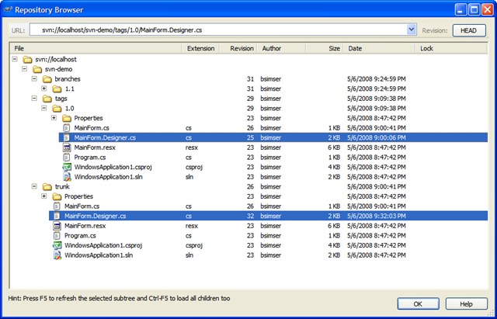Click the WindowsApplication1.csproj icon under trunk
Viewport: 497px width, 319px height.
coord(57,245)
